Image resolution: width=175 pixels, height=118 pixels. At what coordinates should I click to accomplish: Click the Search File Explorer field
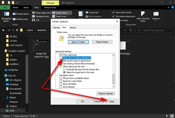[x=154, y=30]
